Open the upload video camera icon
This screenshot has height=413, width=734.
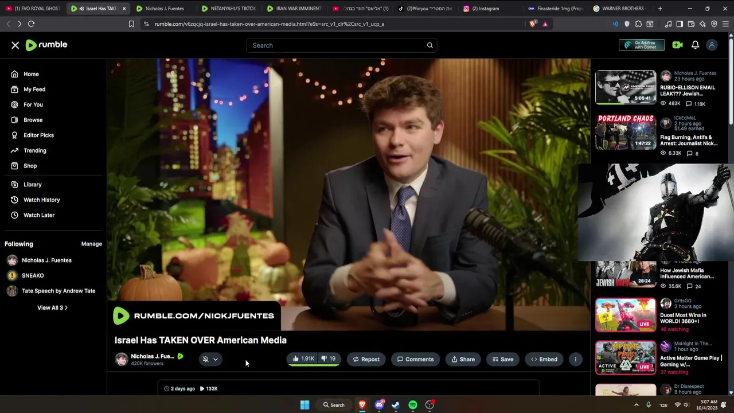pos(678,45)
